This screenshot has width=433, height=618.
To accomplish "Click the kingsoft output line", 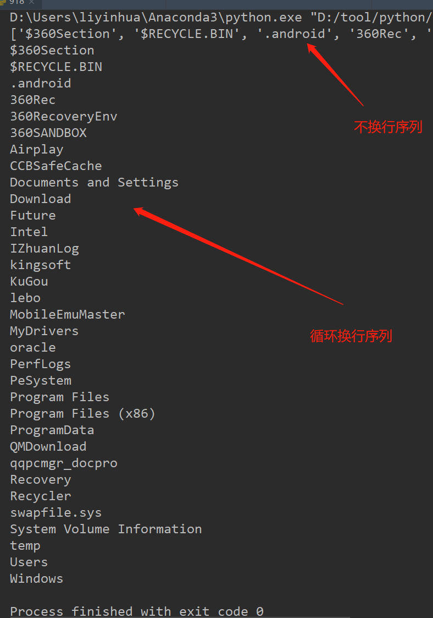I will click(x=41, y=265).
